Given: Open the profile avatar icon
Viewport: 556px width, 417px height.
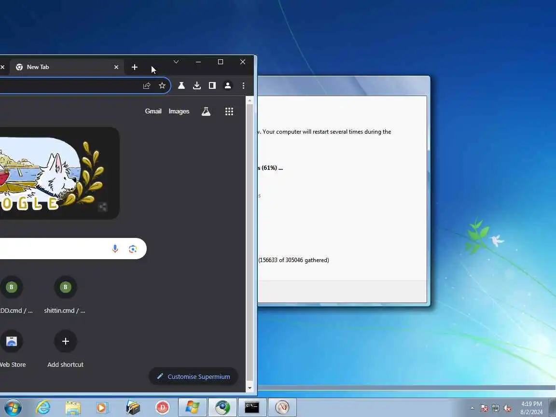Looking at the screenshot, I should [x=228, y=85].
